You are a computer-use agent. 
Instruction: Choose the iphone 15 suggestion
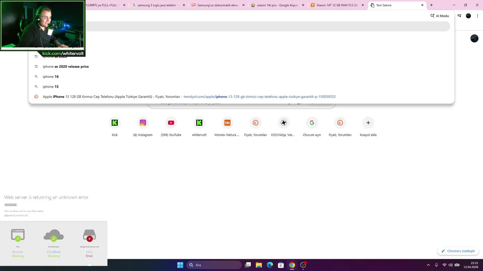[x=241, y=87]
